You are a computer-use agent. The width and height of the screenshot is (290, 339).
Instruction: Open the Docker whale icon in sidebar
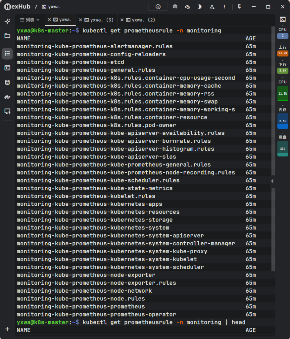click(7, 97)
